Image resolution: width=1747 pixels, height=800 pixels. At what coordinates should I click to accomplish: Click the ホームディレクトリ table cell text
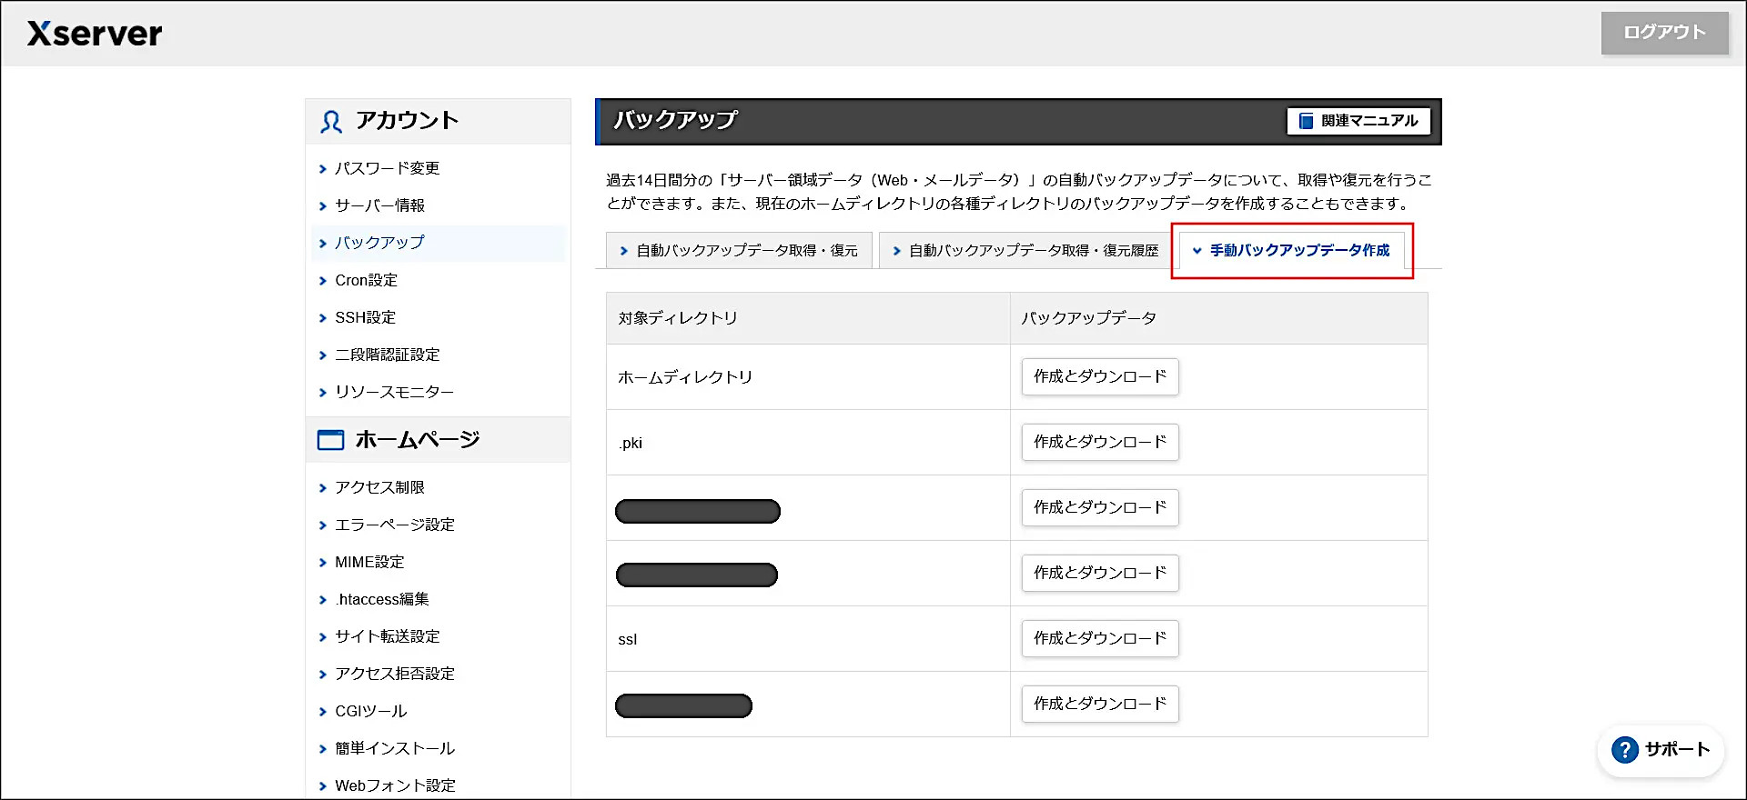[x=685, y=377]
